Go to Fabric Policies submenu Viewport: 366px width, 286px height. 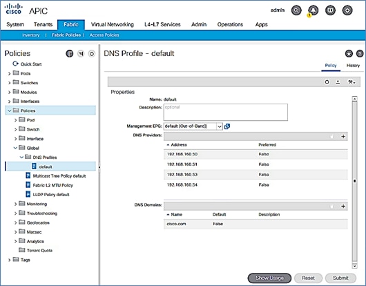[66, 35]
